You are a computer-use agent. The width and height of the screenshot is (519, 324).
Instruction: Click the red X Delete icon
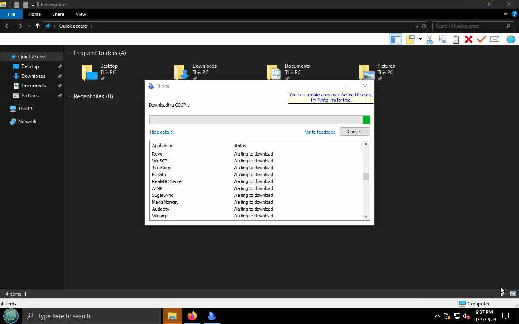point(469,39)
